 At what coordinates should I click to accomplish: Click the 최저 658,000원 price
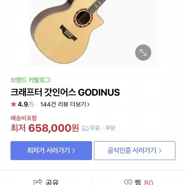click(x=45, y=128)
